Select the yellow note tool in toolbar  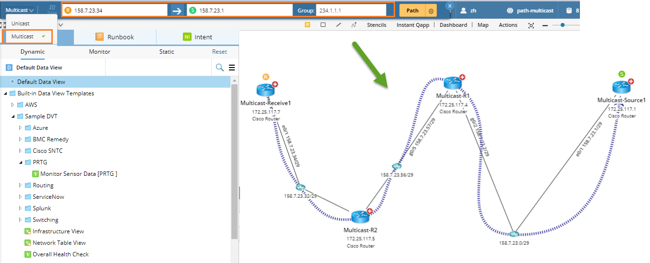[307, 25]
